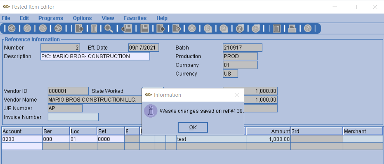Click the Set column header

click(x=111, y=131)
